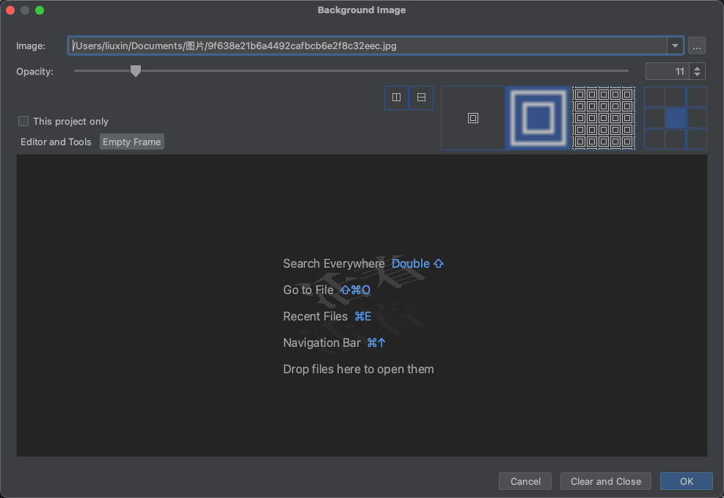Select the flip vertically icon

coord(420,97)
